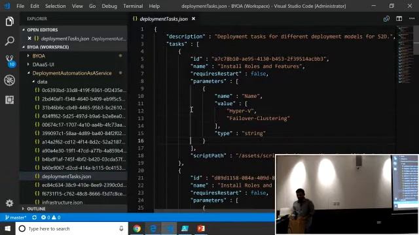419x235 pixels.
Task: Select the deploymentTasks.json editor tab
Action: click(x=164, y=19)
